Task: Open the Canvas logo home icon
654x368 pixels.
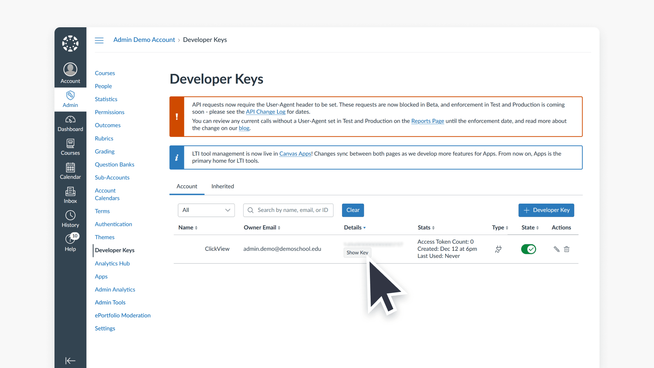Action: tap(70, 43)
